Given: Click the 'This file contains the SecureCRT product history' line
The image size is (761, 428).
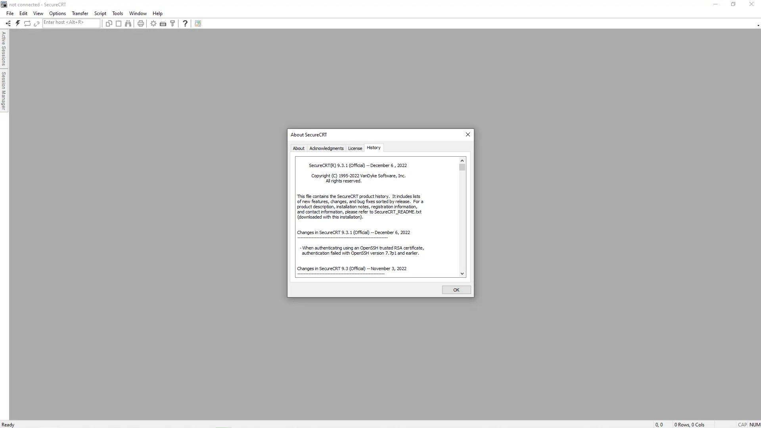Looking at the screenshot, I should (x=358, y=196).
